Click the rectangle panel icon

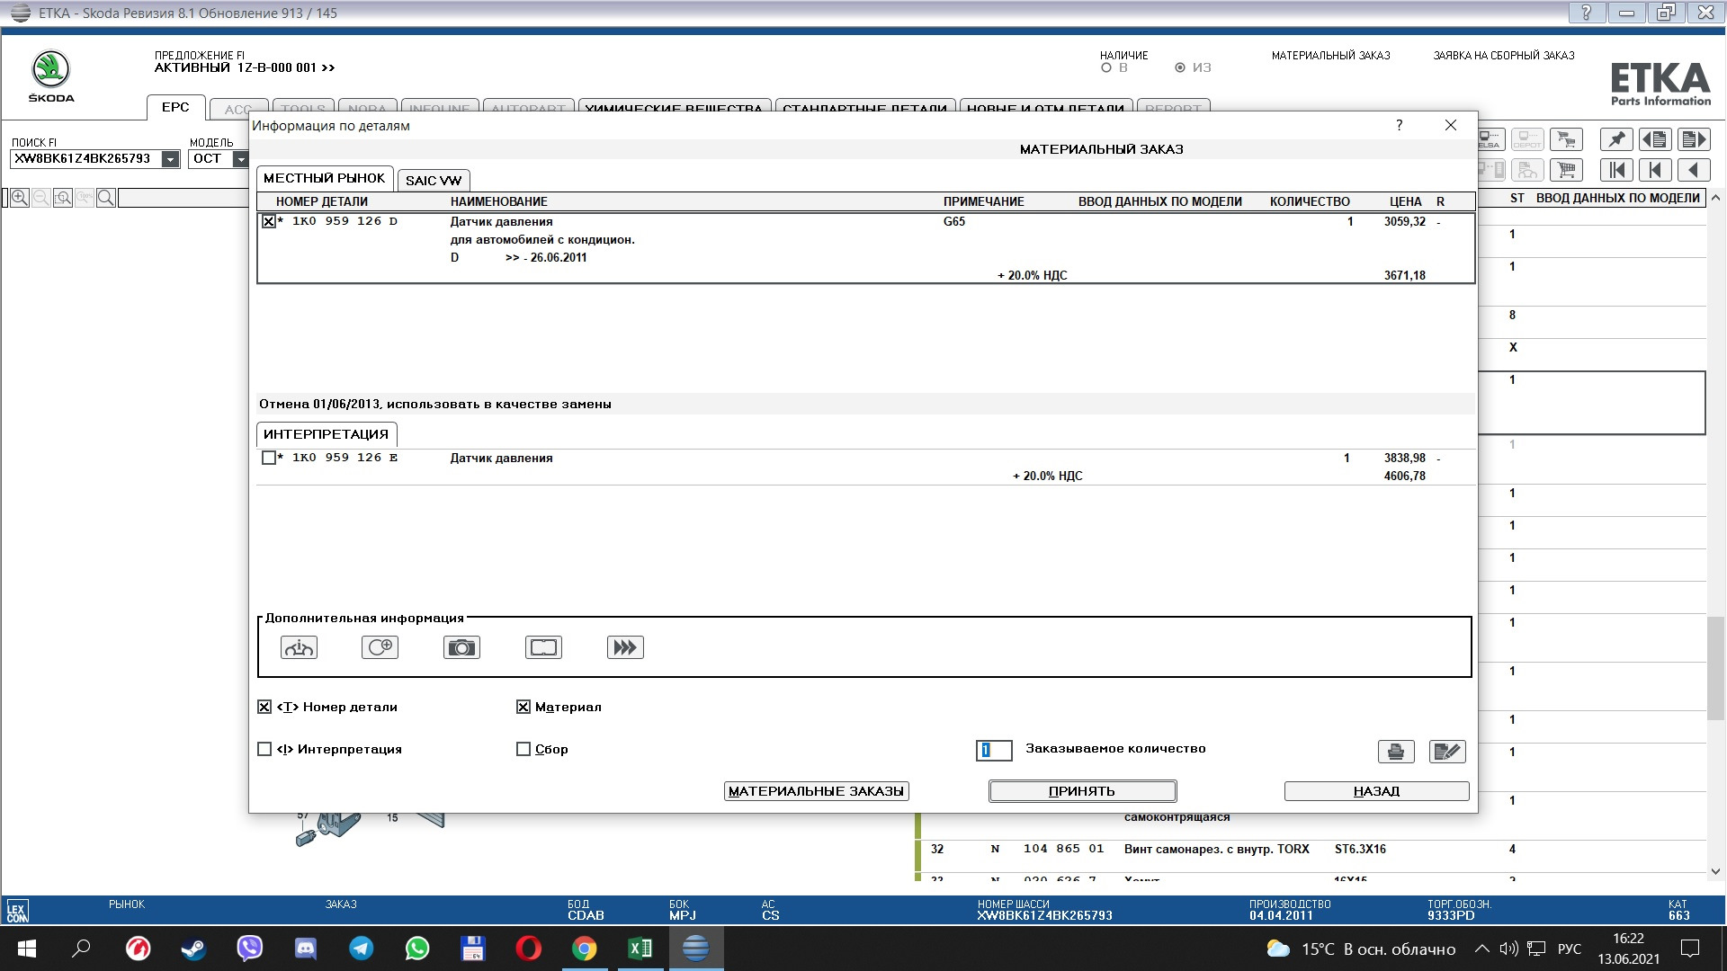tap(543, 647)
